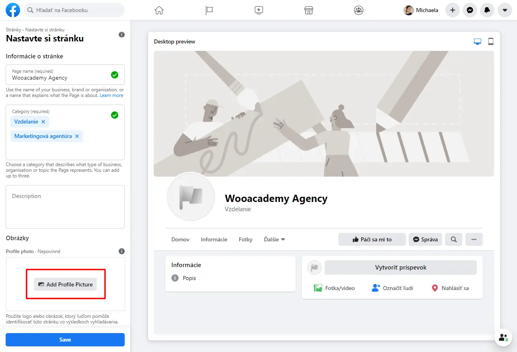
Task: Open the Informácie tab in preview
Action: click(214, 239)
